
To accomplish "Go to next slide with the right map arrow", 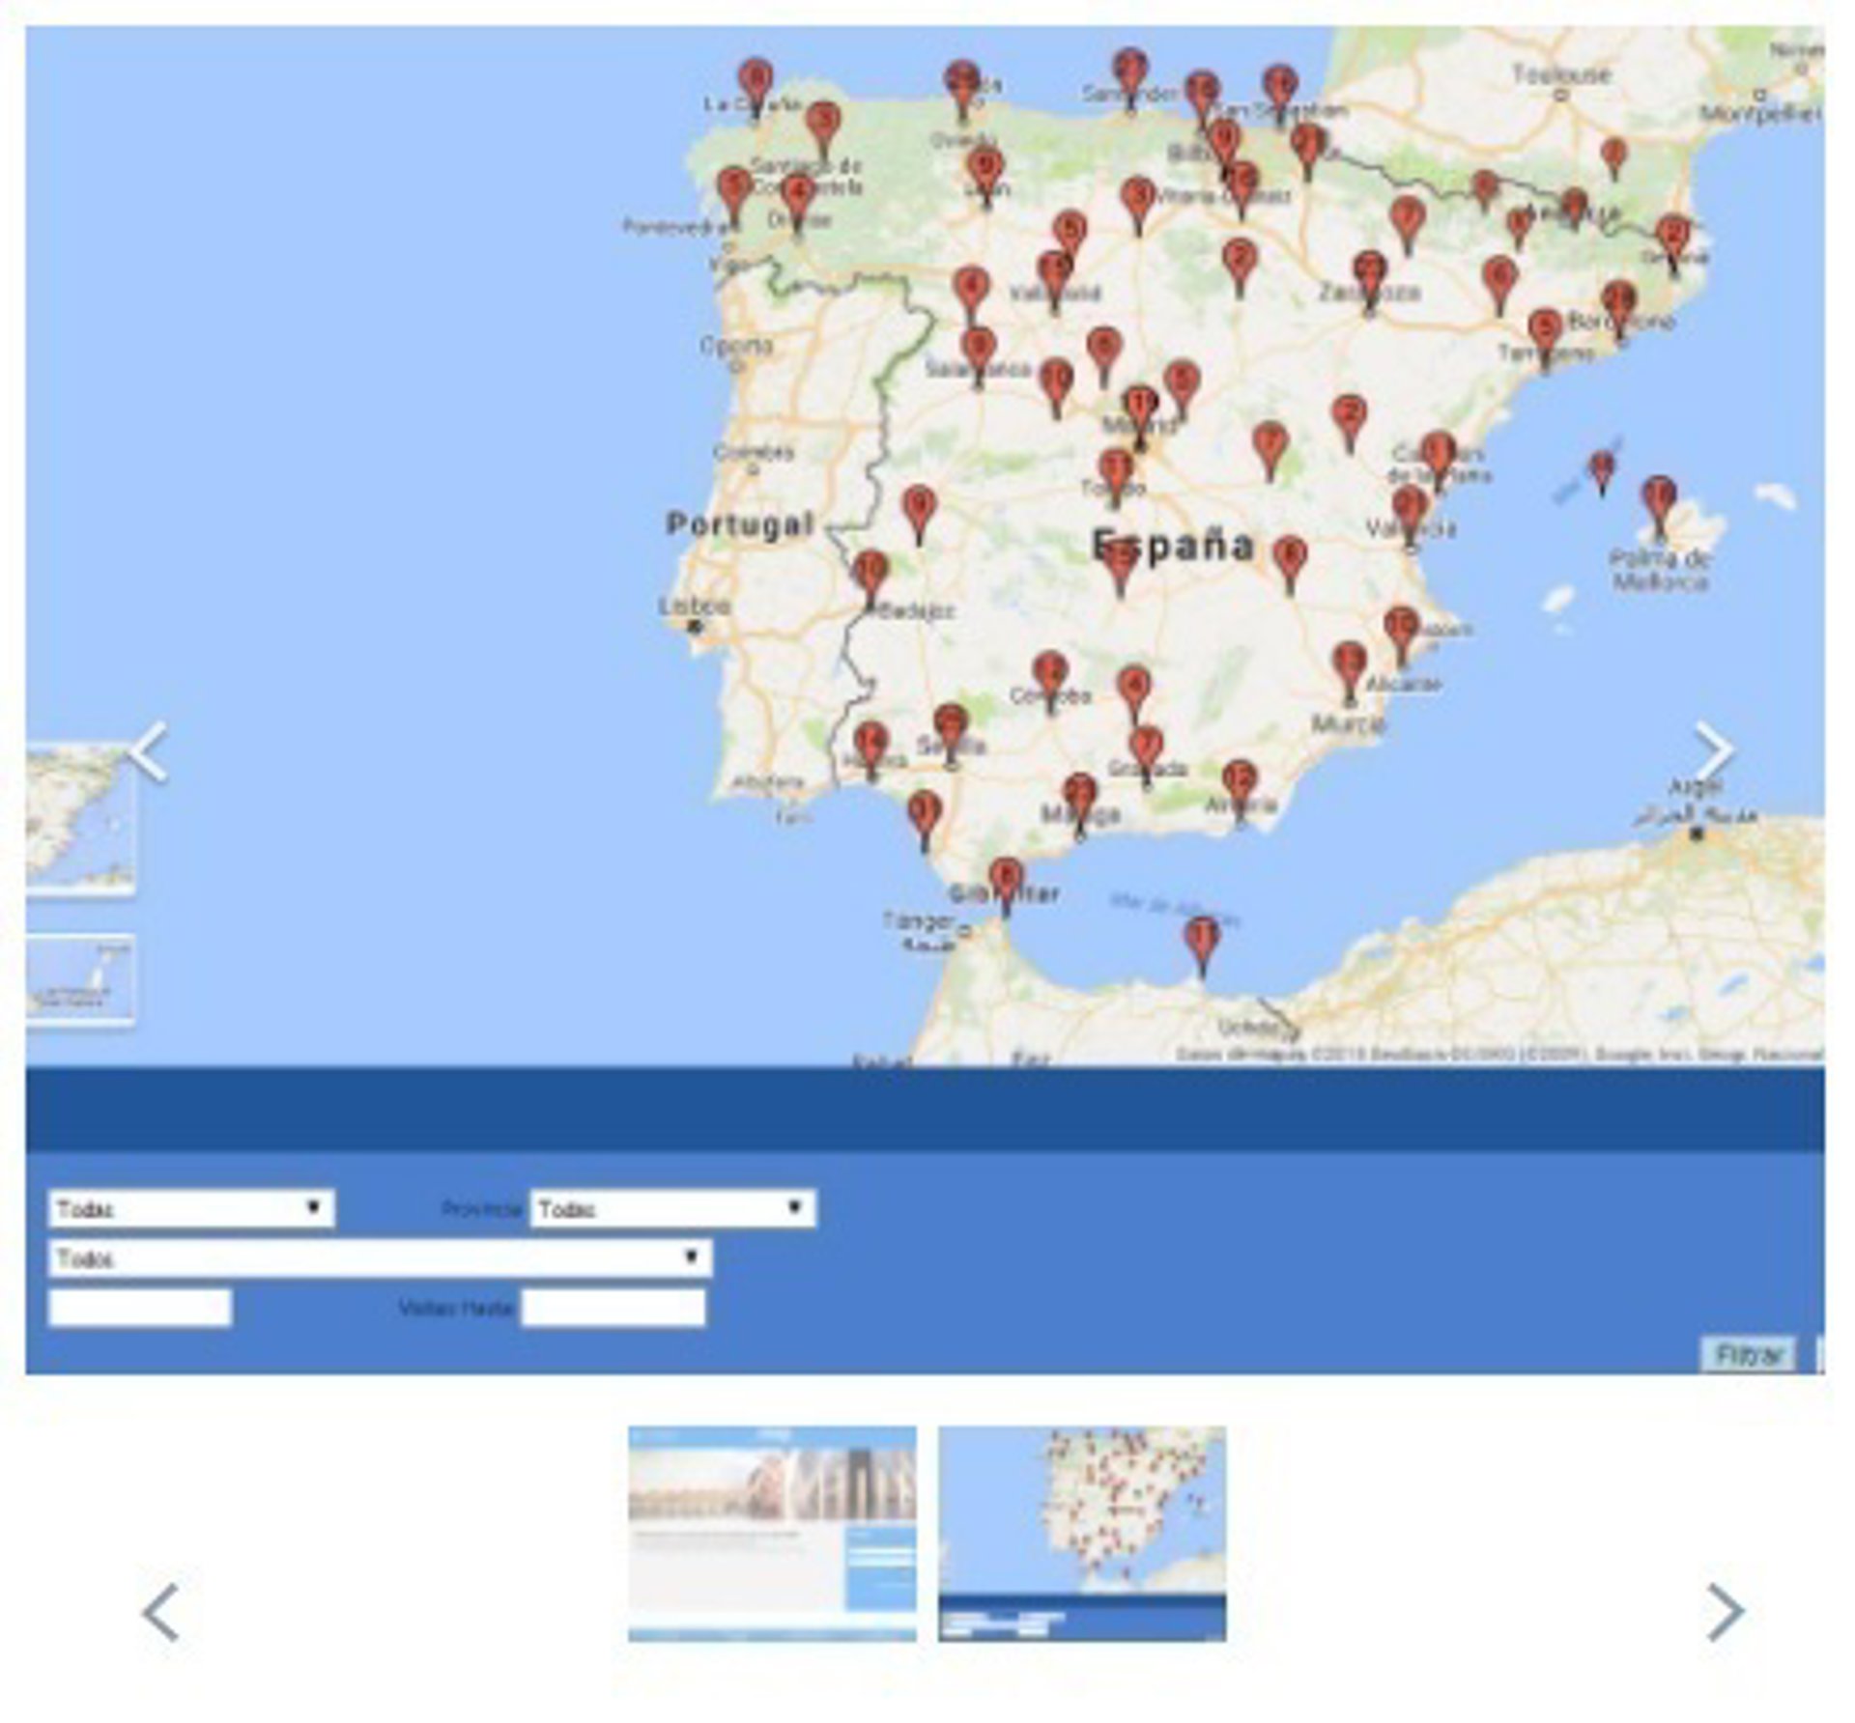I will (x=1715, y=750).
